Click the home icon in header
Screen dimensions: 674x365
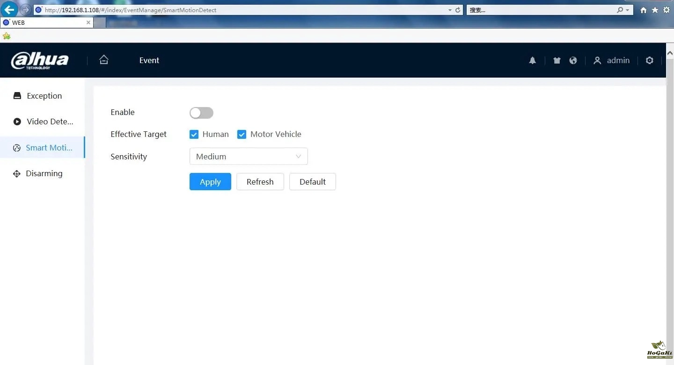click(104, 60)
